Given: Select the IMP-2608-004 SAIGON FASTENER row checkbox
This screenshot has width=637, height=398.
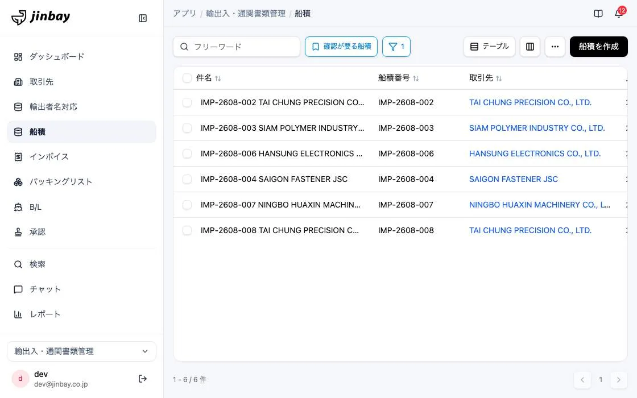Looking at the screenshot, I should point(187,179).
